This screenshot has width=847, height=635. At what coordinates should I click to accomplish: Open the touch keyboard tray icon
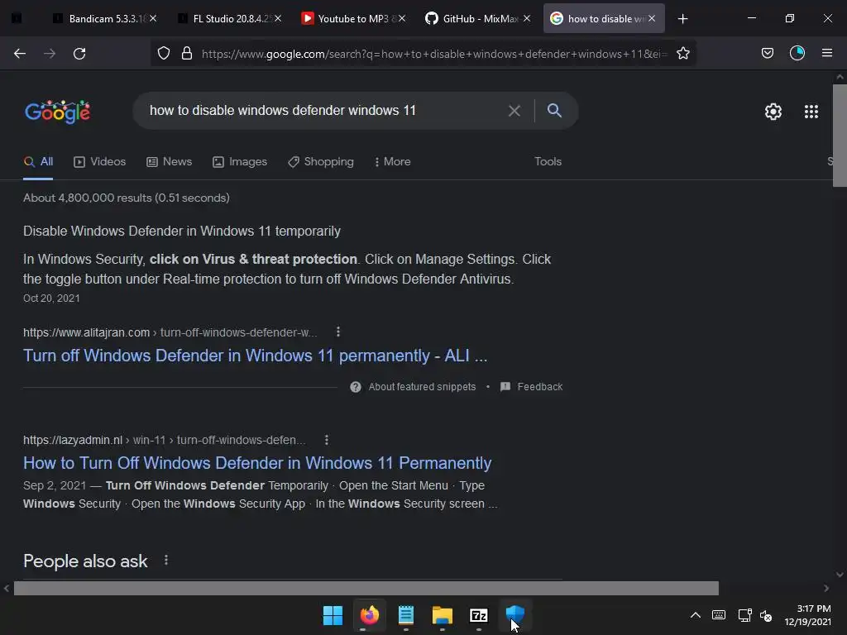[719, 615]
